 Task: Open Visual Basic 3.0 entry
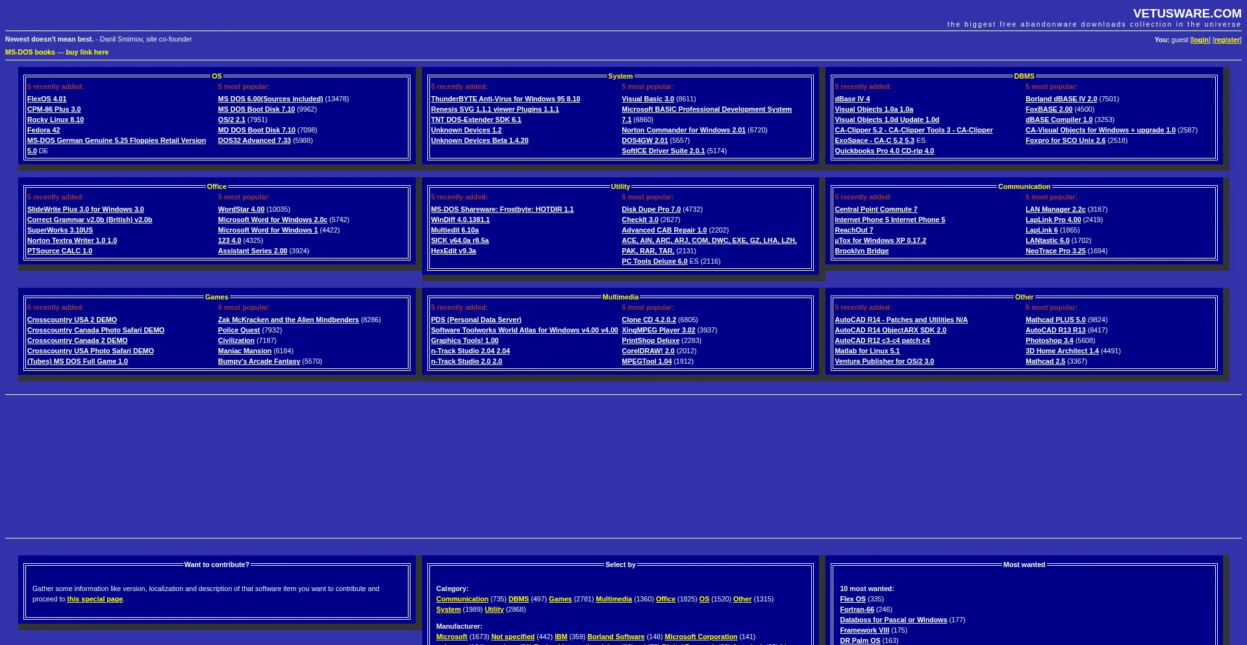tap(648, 99)
